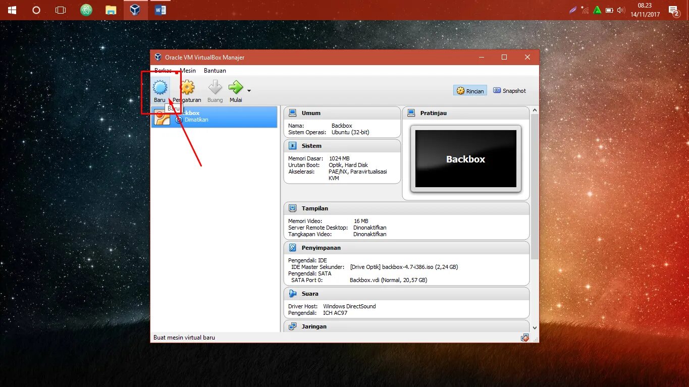Click the Backbox preview thumbnail

(x=466, y=159)
